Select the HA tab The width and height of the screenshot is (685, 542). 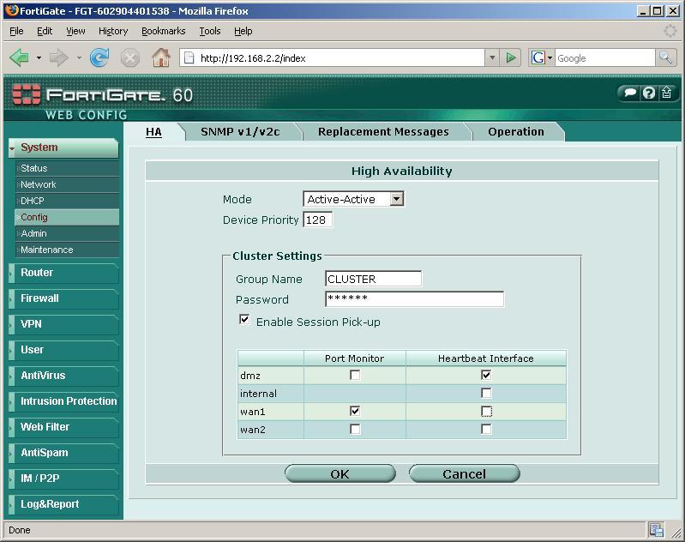coord(153,132)
